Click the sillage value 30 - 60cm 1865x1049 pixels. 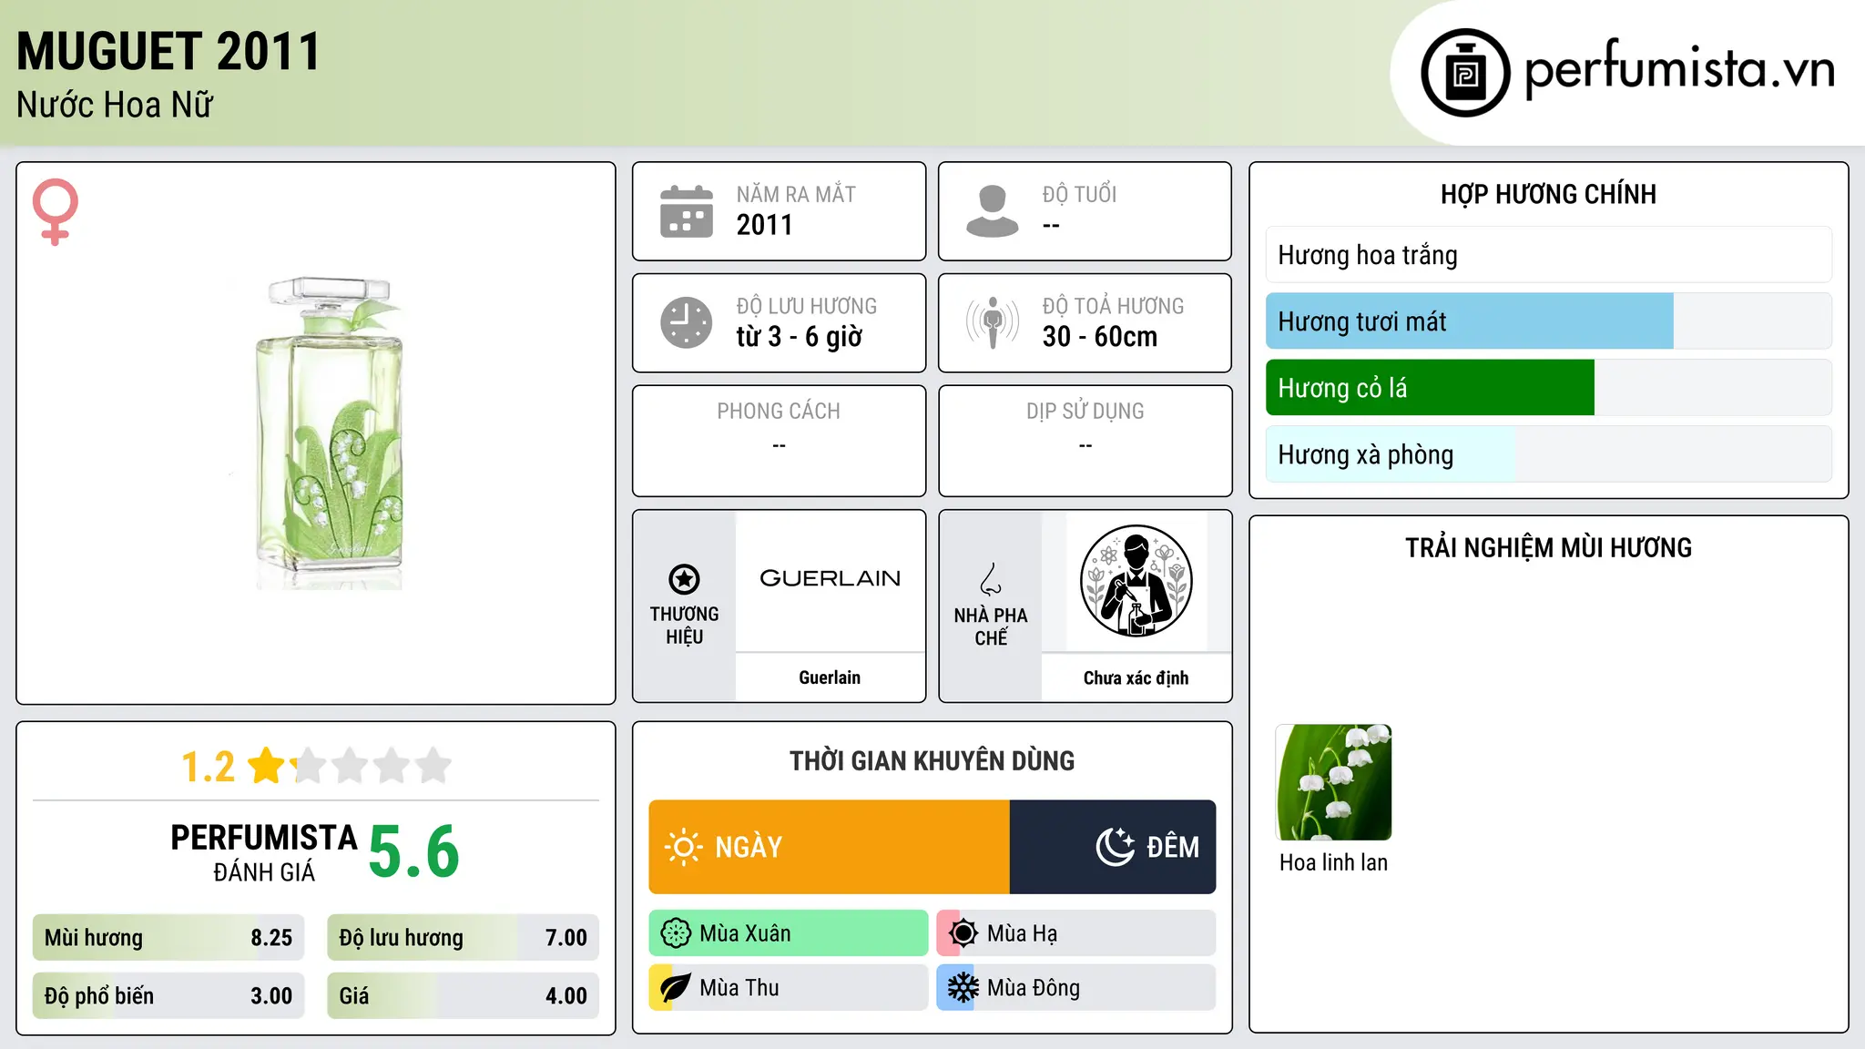pos(1100,337)
